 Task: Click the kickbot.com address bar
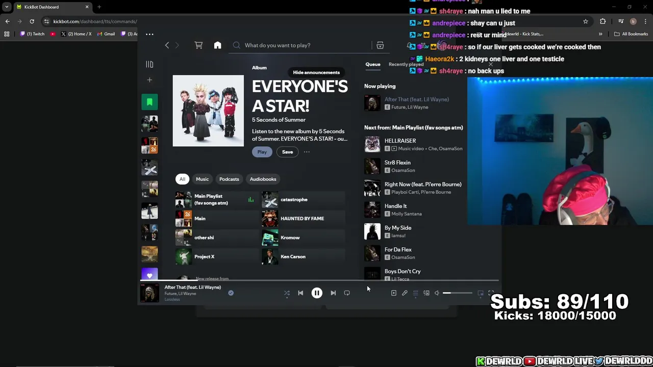(x=95, y=21)
